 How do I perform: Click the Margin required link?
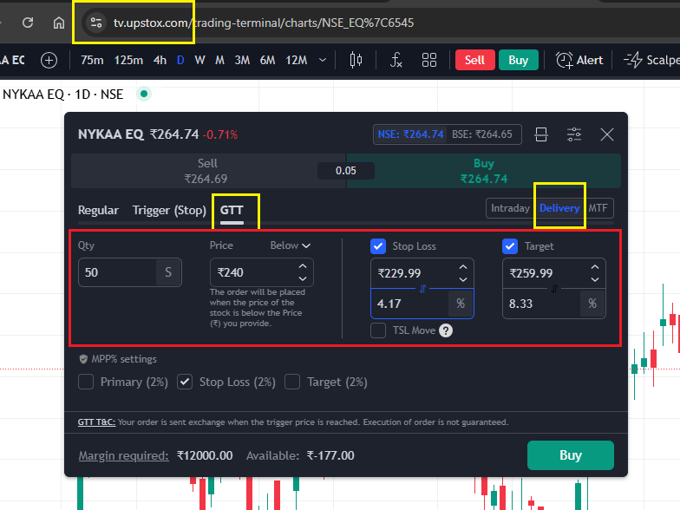[123, 455]
